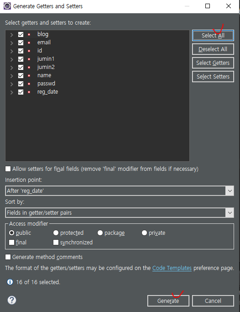Image resolution: width=240 pixels, height=312 pixels.
Task: Open help with the question mark icon
Action: pyautogui.click(x=12, y=300)
